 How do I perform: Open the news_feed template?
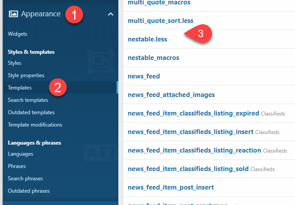144,76
